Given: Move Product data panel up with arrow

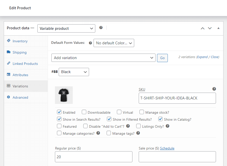Looking at the screenshot, I should (x=202, y=28).
